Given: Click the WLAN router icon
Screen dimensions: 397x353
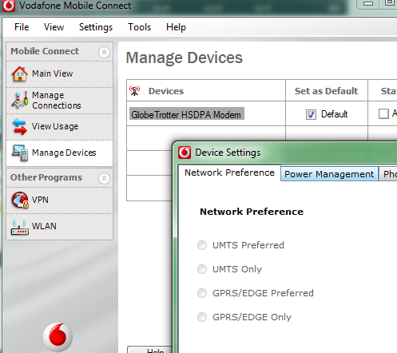Looking at the screenshot, I should tap(20, 227).
